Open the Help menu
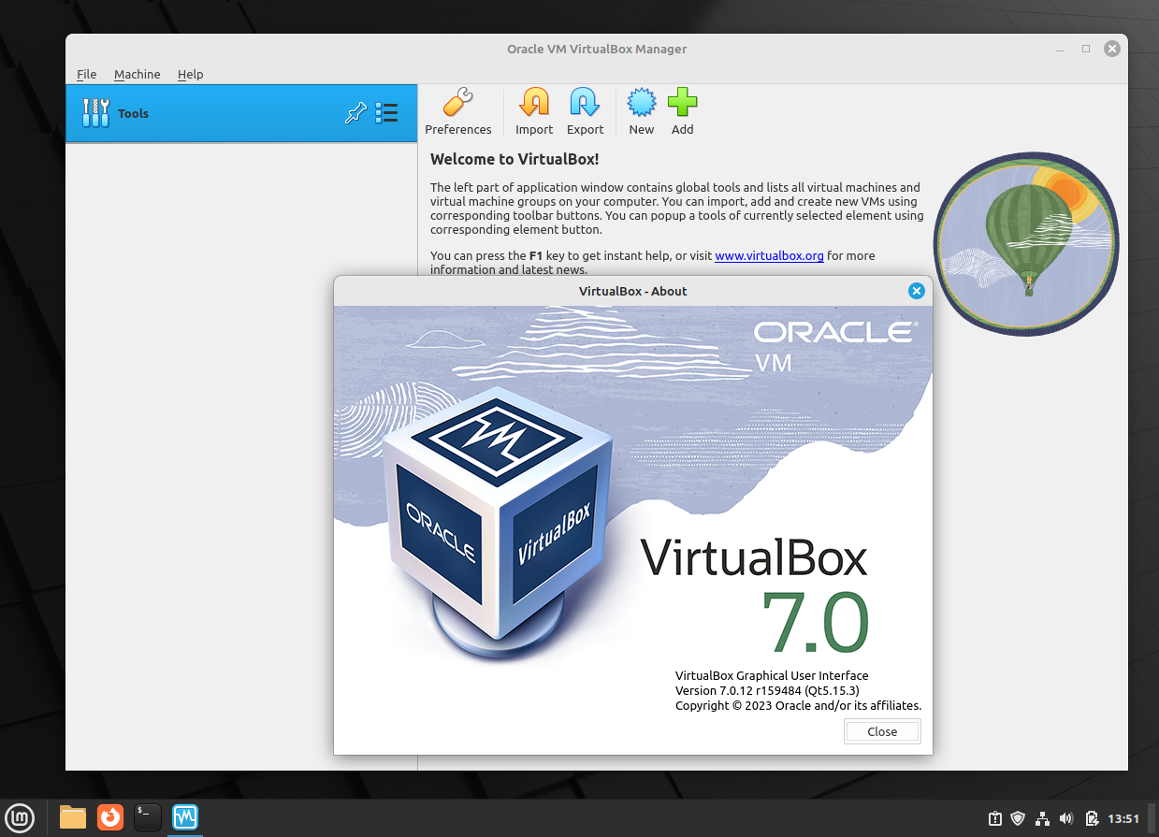The image size is (1159, 837). point(190,74)
